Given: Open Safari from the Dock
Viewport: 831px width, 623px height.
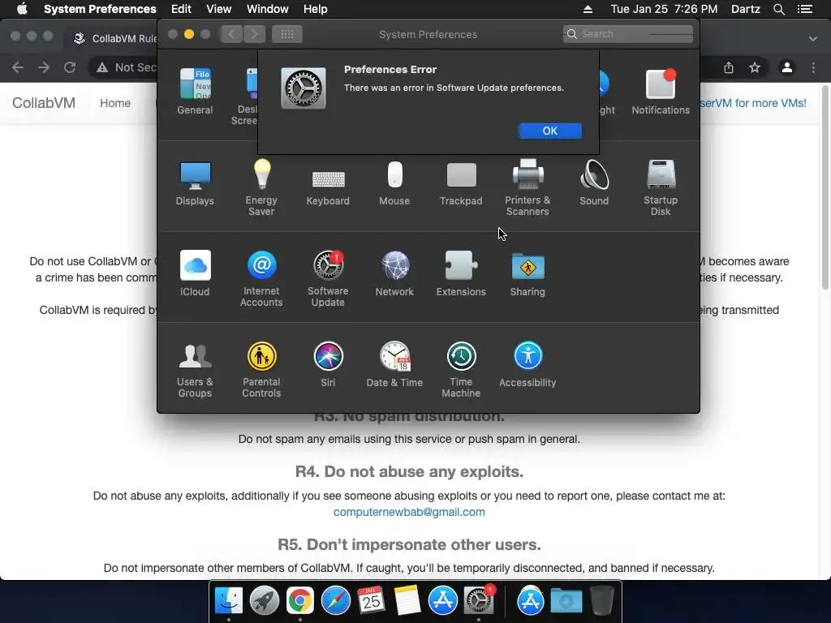Looking at the screenshot, I should [x=335, y=601].
